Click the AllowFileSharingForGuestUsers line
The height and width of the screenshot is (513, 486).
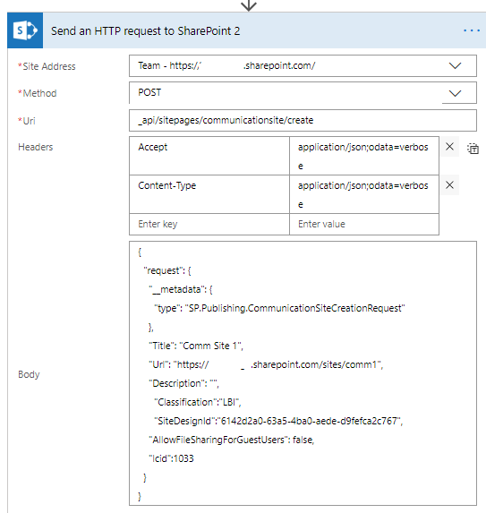click(x=232, y=440)
